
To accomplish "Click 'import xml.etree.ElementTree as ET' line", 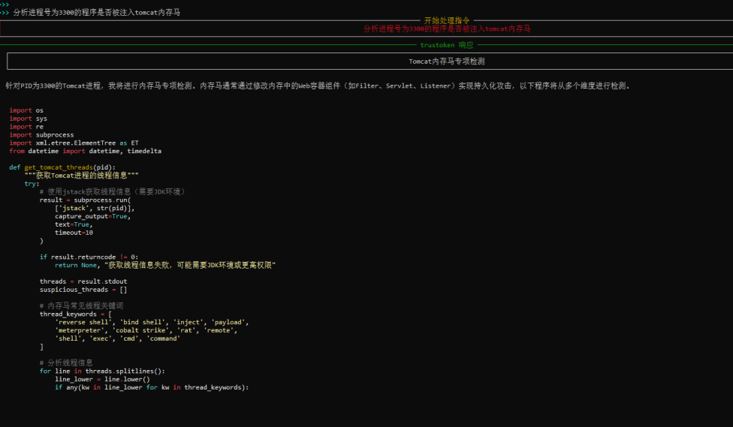I will point(74,143).
